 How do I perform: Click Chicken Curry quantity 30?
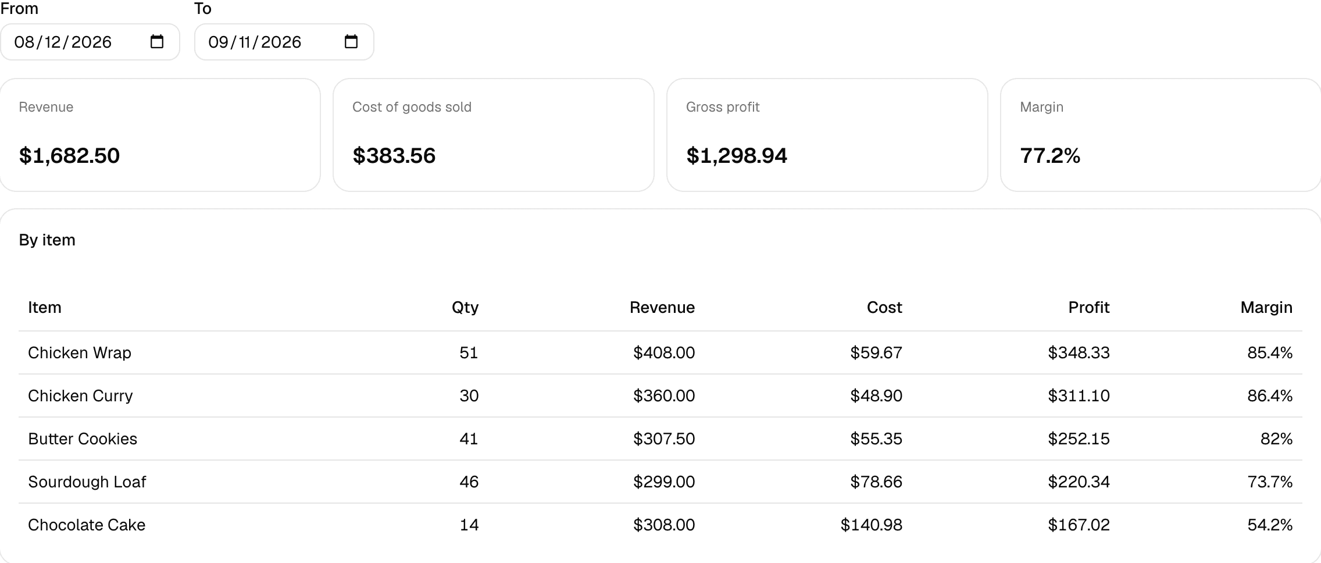point(469,396)
